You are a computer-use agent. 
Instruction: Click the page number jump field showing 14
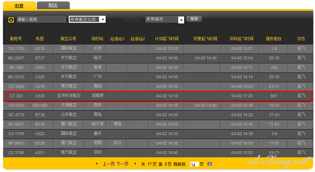(194, 164)
